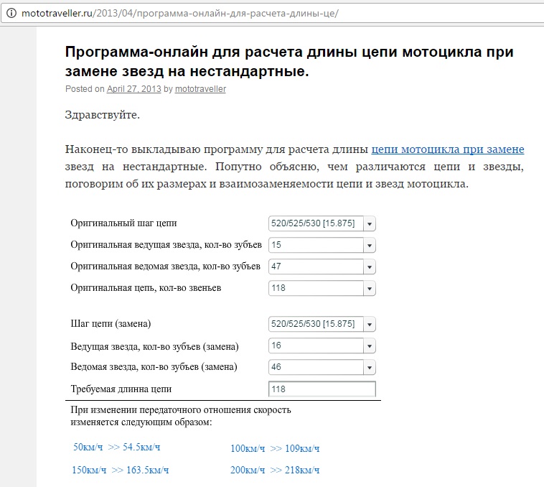Open 'Оригинальная ведомая звезда' dropdown showing 47

pos(322,266)
